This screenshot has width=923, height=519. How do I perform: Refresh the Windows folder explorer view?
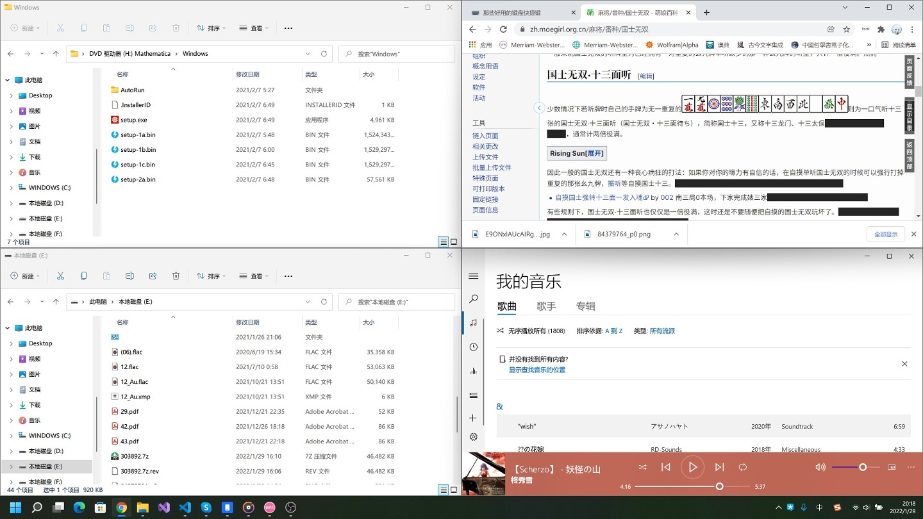[324, 54]
